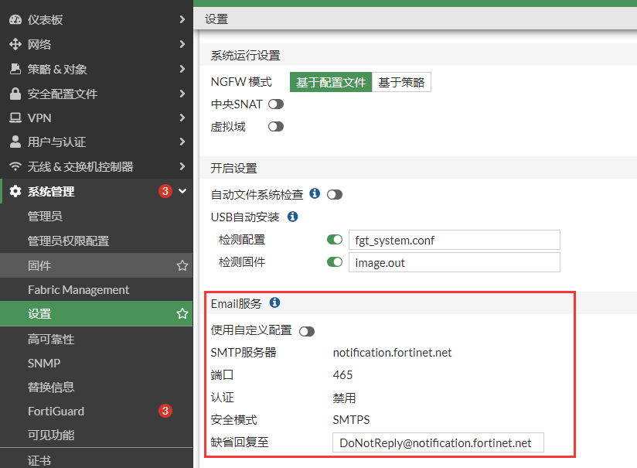The image size is (637, 468).
Task: Open the 高可靠性 menu item
Action: (51, 339)
